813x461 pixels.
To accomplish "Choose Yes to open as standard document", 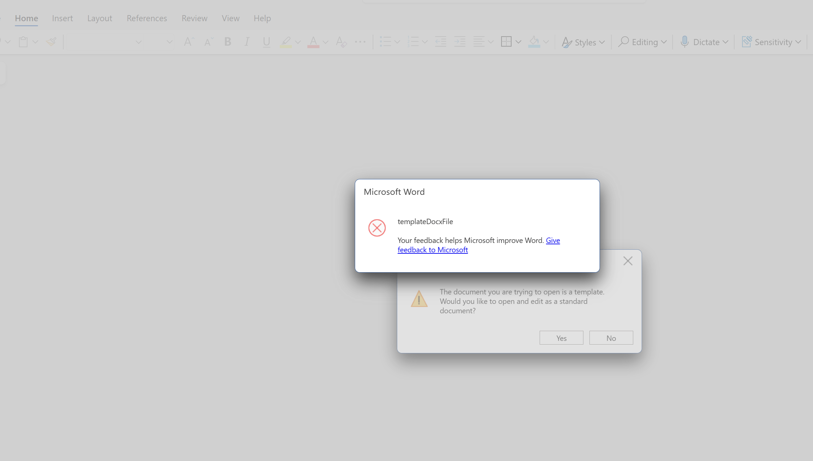I will point(561,338).
